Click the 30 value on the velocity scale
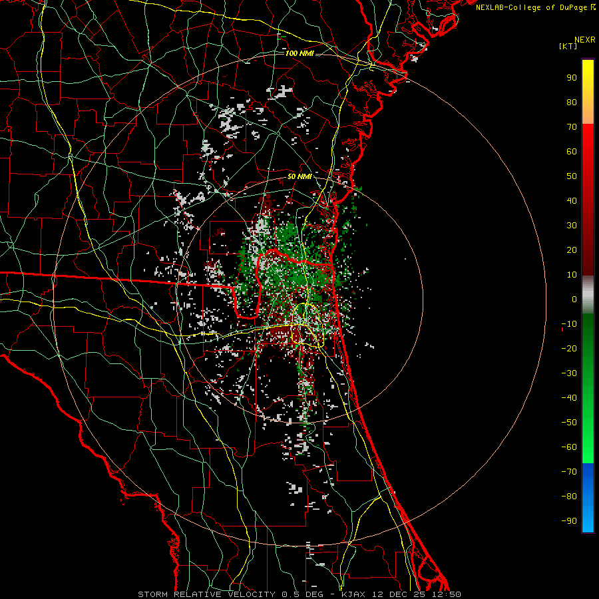Image resolution: width=599 pixels, height=599 pixels. [572, 226]
